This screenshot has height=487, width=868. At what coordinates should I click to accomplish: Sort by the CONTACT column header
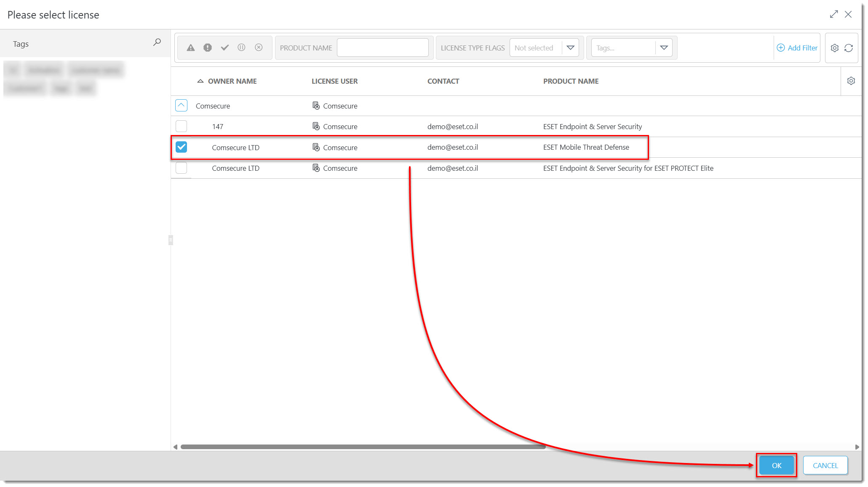point(443,81)
